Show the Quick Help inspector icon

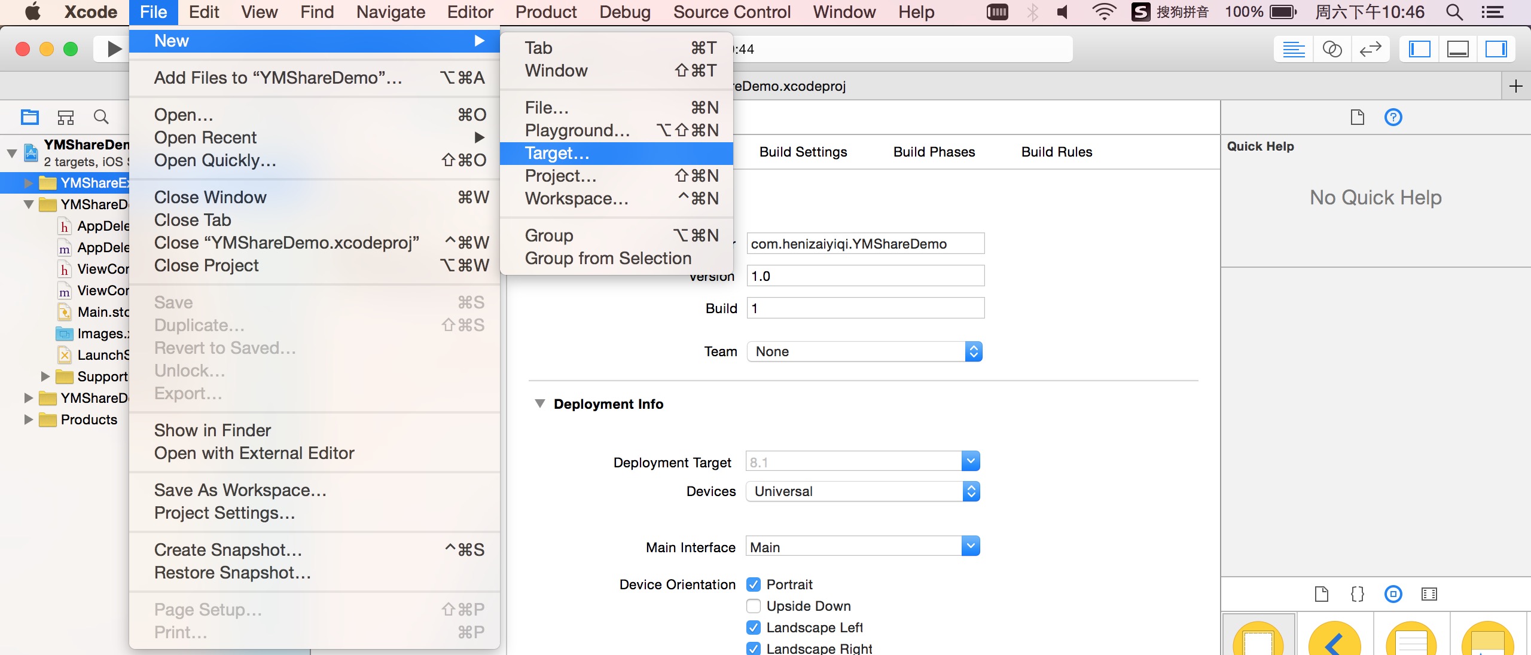pos(1393,117)
